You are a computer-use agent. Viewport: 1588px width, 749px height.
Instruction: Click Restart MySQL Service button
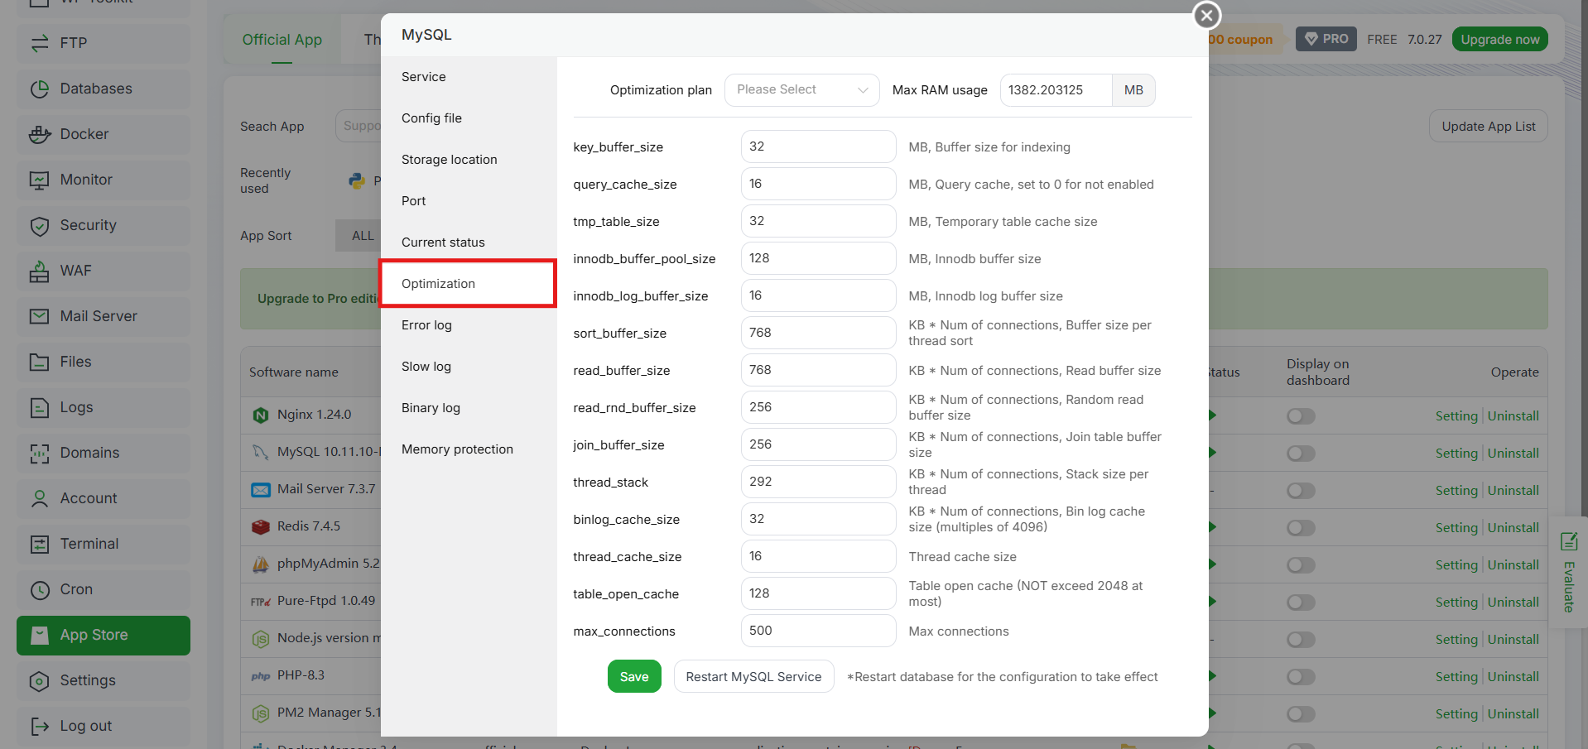(753, 677)
